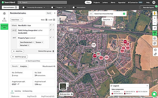Remove the Semi Detached tag
The width and height of the screenshot is (158, 98).
point(33,42)
